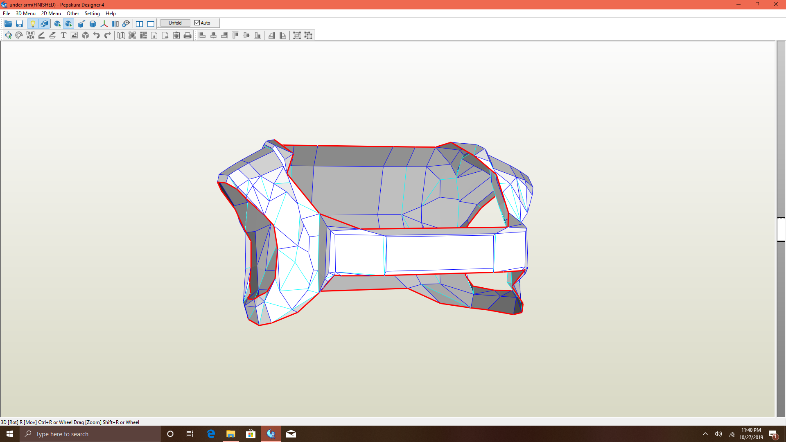Click the vertical scrollbar handle on right edge
Viewport: 786px width, 442px height.
[781, 229]
